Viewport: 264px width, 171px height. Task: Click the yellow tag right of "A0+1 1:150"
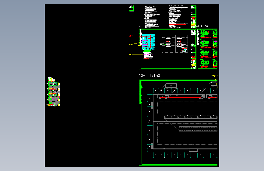pos(214,75)
